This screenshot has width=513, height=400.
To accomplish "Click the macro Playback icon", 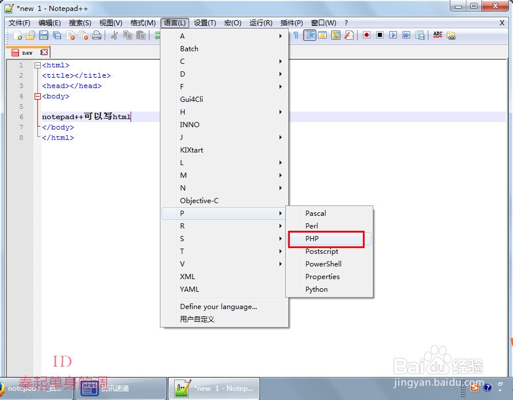I will [x=393, y=35].
